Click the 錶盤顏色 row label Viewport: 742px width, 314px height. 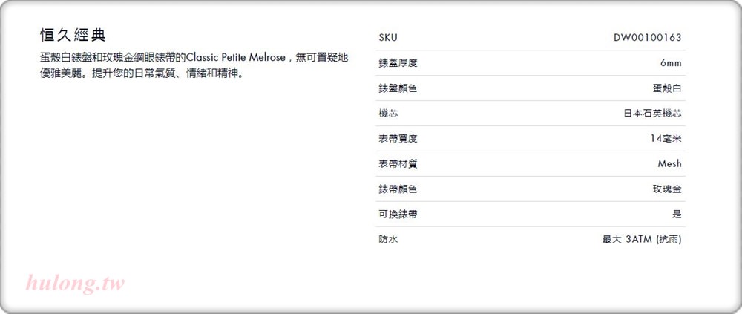(398, 88)
